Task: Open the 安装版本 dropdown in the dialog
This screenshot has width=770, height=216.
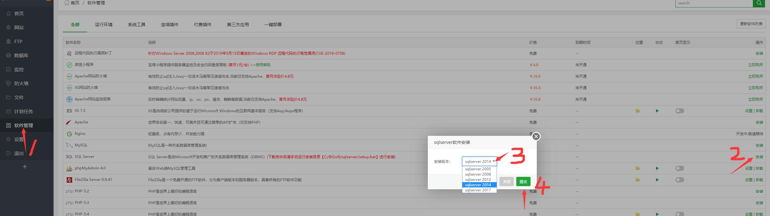Action: [x=479, y=161]
